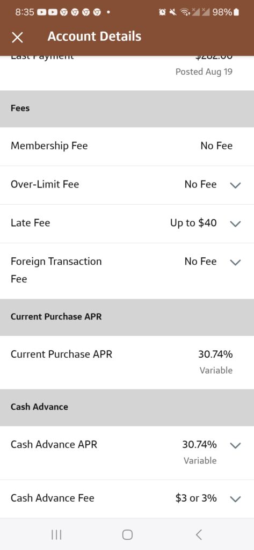Image resolution: width=254 pixels, height=550 pixels.
Task: Expand Cash Advance APR chevron
Action: (235, 445)
